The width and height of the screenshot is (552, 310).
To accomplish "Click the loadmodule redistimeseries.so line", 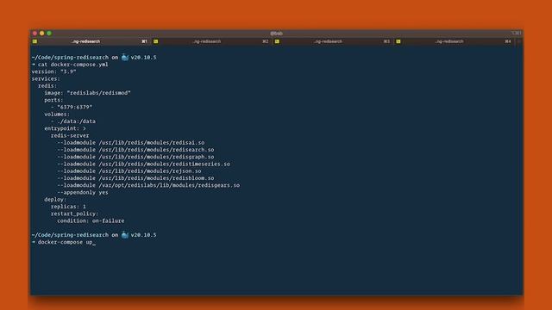I will pos(144,164).
